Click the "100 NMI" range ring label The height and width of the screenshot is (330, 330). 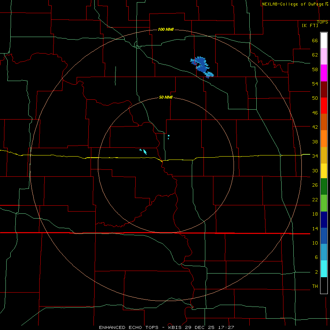click(x=166, y=29)
